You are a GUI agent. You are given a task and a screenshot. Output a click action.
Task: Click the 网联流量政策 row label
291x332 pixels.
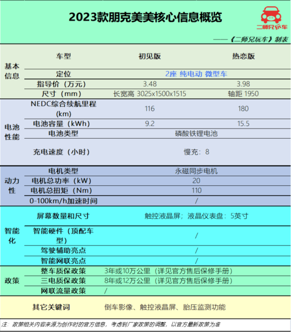click(x=64, y=291)
